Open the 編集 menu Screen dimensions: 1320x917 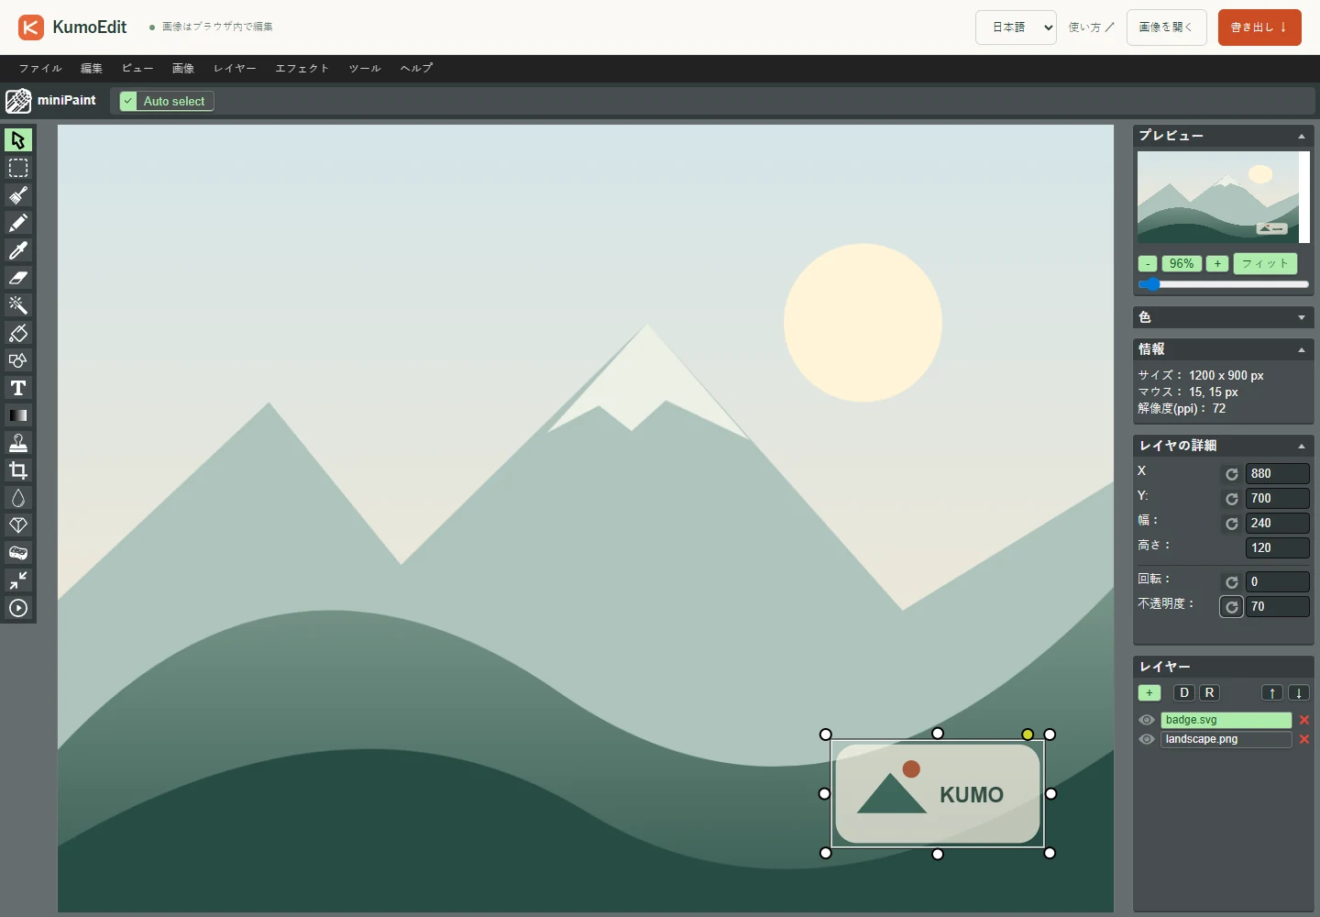coord(92,68)
